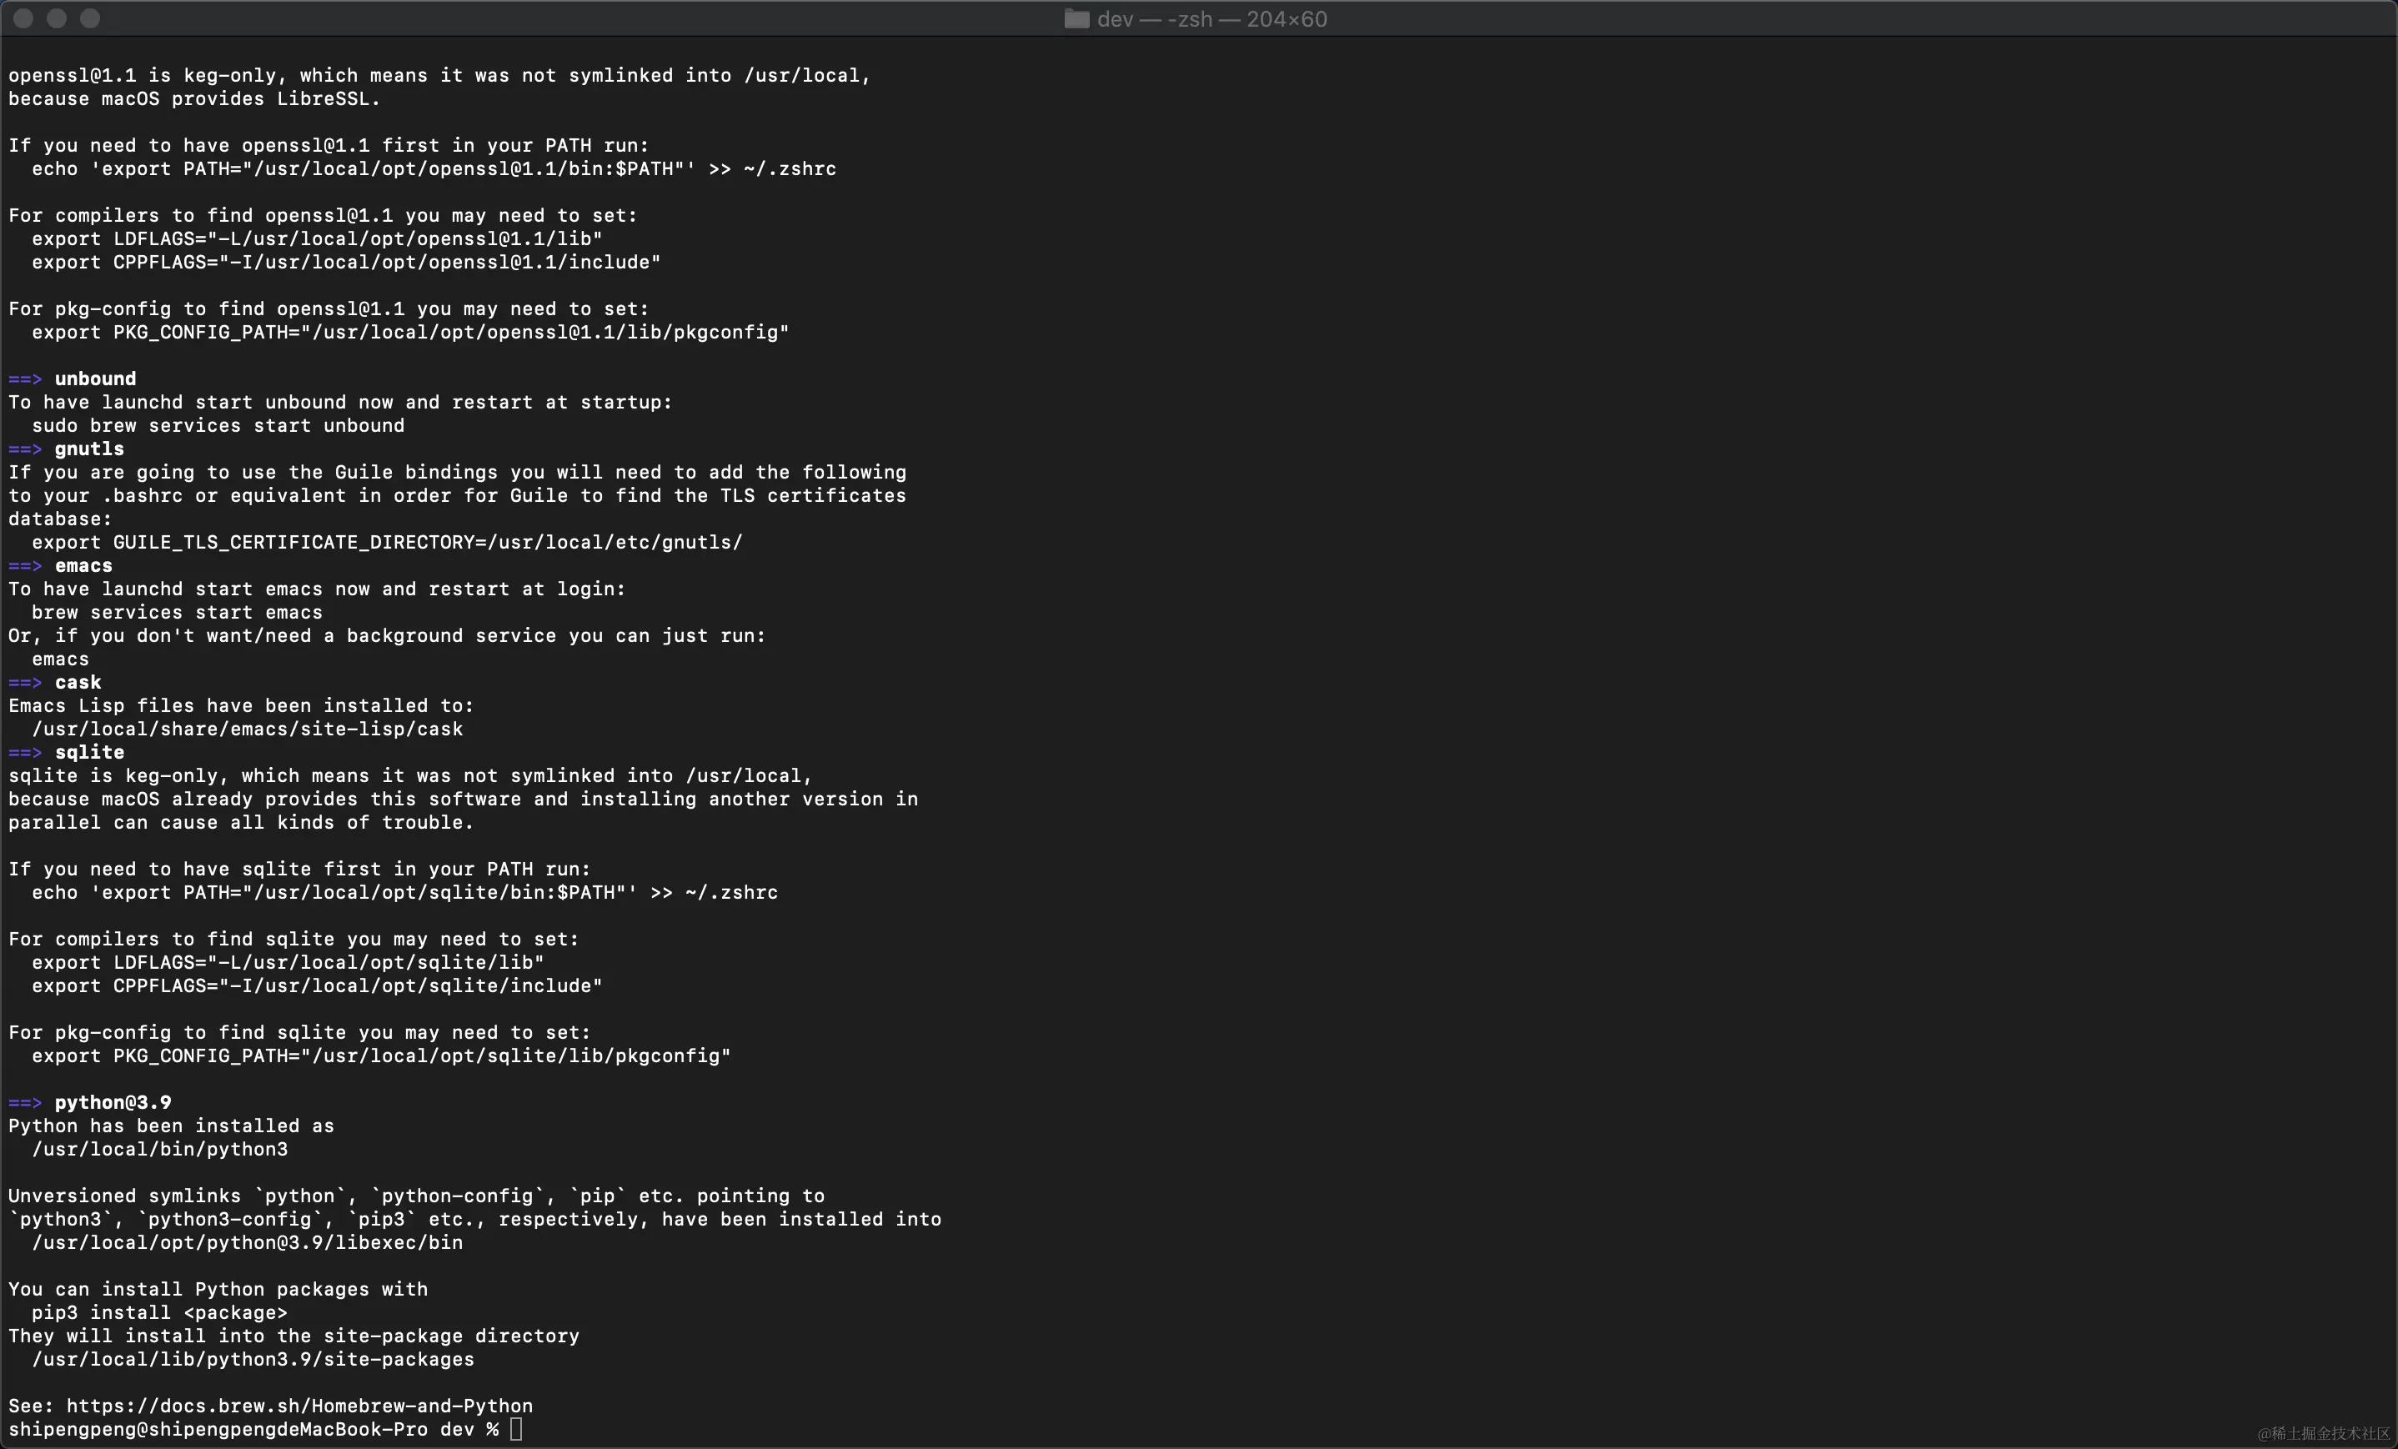
Task: Click '/usr/local/lib/python3.9/site-packages' path
Action: (x=253, y=1358)
